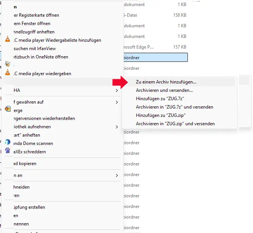Select 'Archivieren in "ZUG.zip" und versenden'
Image resolution: width=253 pixels, height=233 pixels.
click(175, 124)
